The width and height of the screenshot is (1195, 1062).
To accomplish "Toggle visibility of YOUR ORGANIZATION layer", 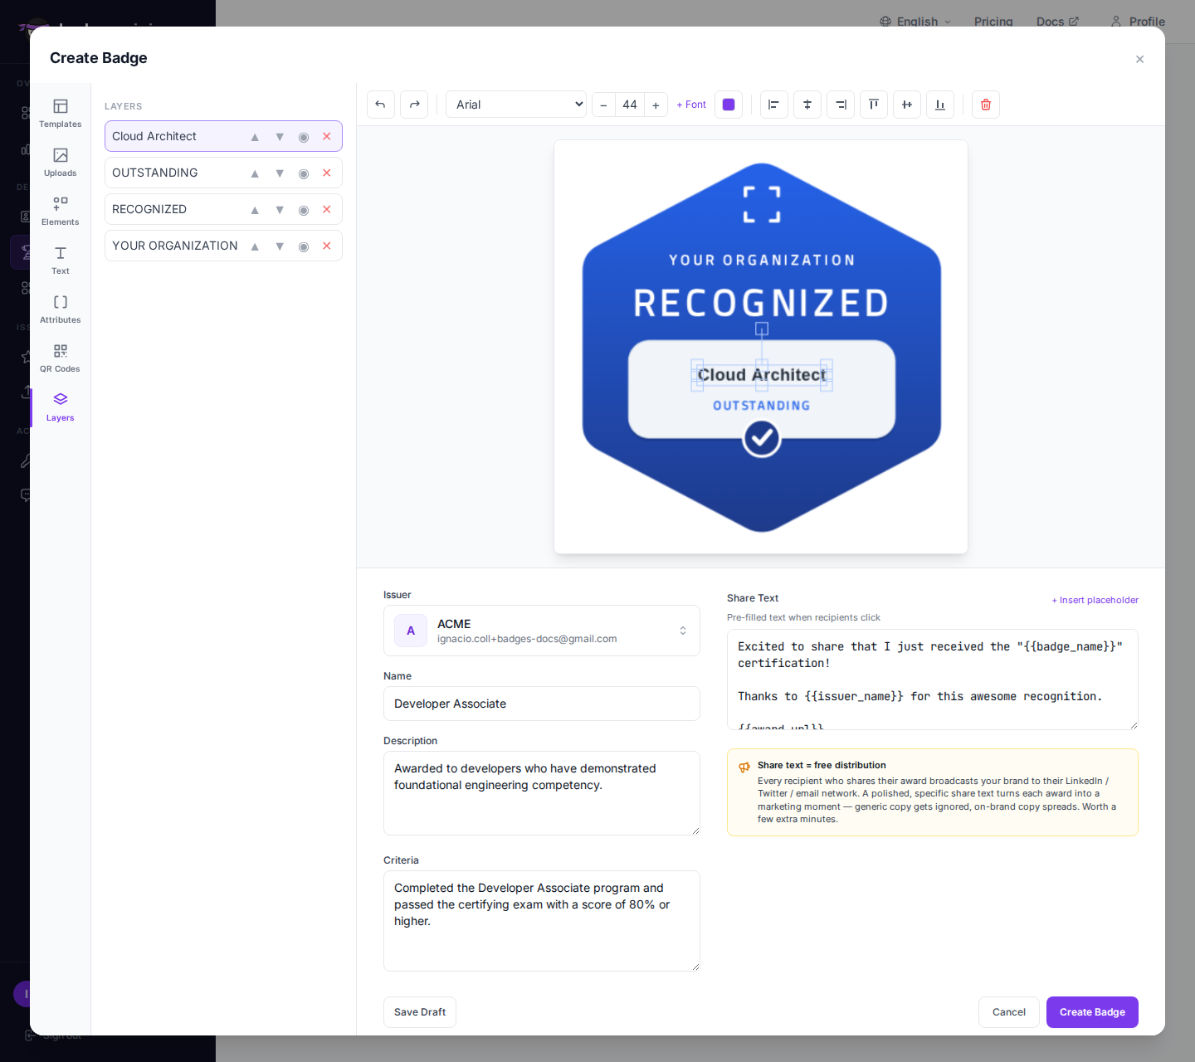I will tap(304, 246).
